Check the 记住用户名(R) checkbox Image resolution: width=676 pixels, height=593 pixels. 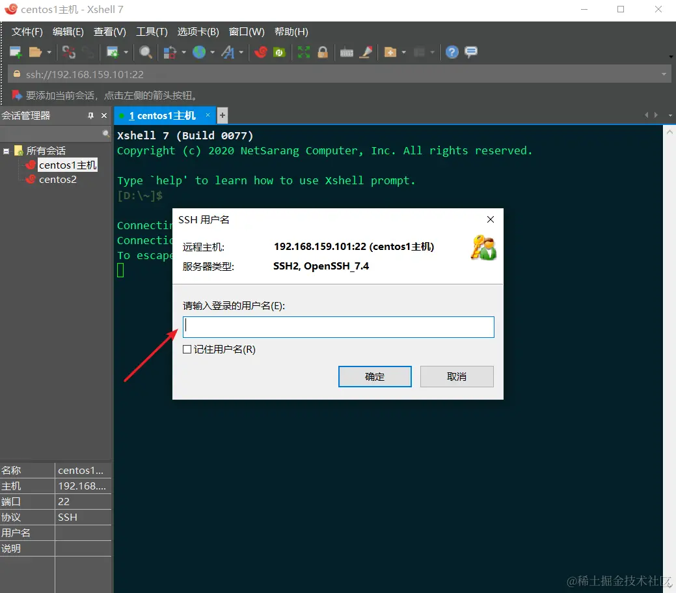click(x=187, y=350)
